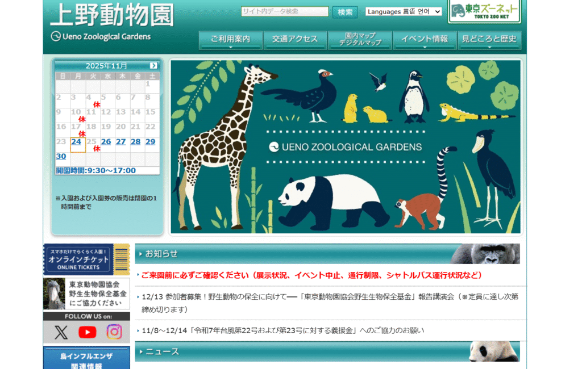This screenshot has height=369, width=582.
Task: Open the YouTube channel icon
Action: (87, 332)
